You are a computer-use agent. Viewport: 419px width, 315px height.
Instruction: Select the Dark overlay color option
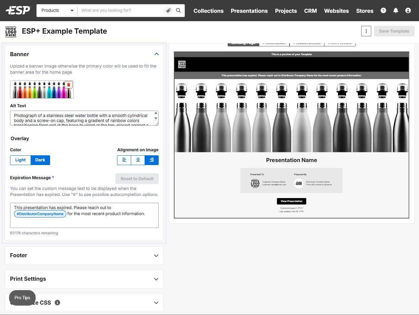[x=40, y=160]
